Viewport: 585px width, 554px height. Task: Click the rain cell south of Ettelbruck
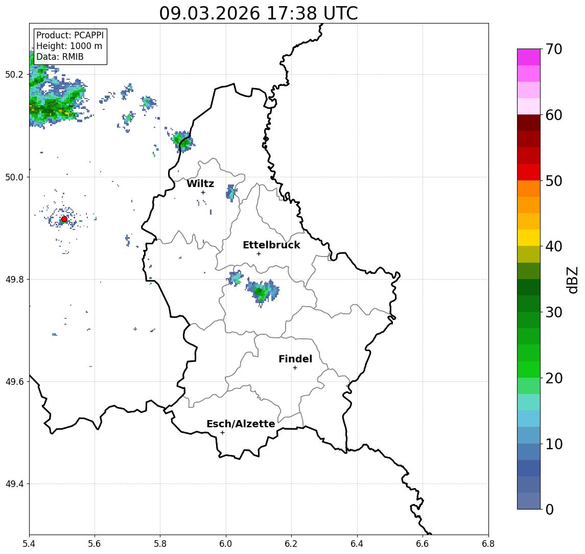point(262,292)
